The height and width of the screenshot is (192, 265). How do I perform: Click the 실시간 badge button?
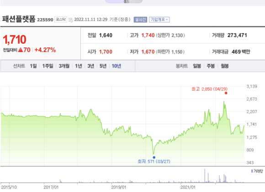click(x=140, y=20)
